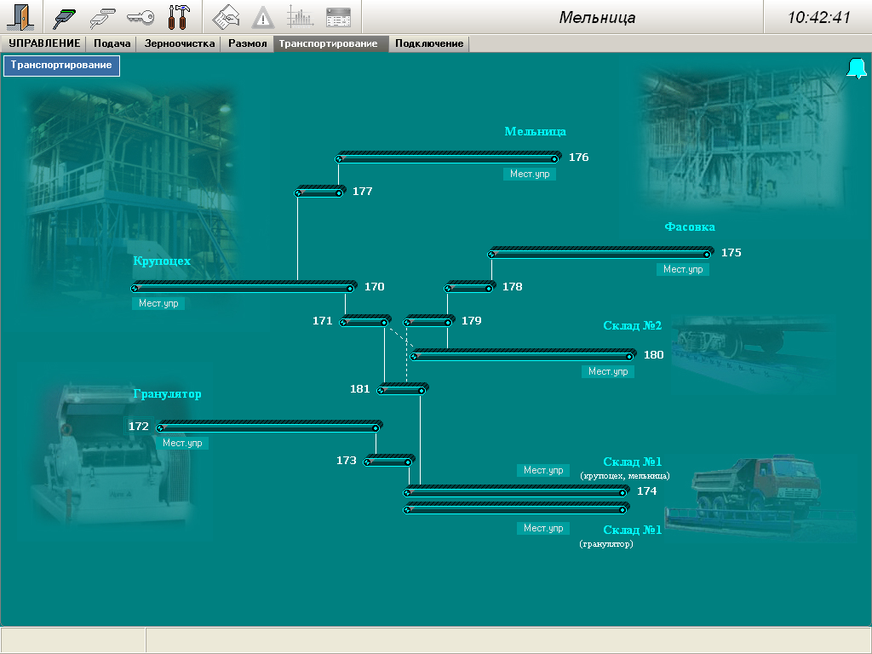Screen dimensions: 872x654
Task: Open the screwdriver and hammer settings tool
Action: [x=179, y=17]
